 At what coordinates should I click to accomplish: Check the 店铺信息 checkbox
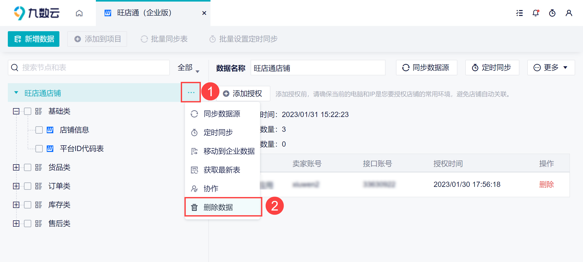tap(39, 130)
